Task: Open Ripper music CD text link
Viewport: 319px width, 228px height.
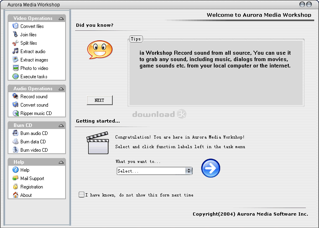Action: click(36, 113)
